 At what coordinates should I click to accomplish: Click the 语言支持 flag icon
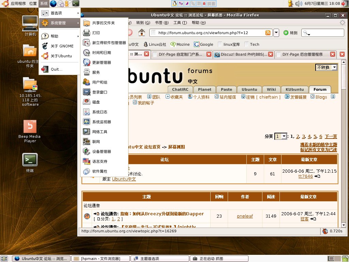pos(86,161)
